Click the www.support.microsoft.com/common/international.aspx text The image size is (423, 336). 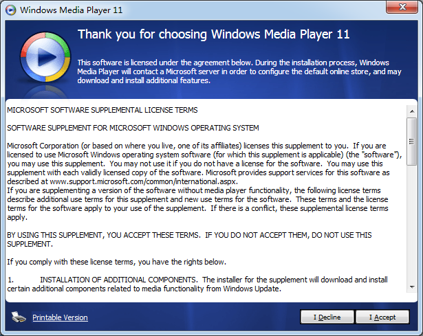(x=143, y=181)
